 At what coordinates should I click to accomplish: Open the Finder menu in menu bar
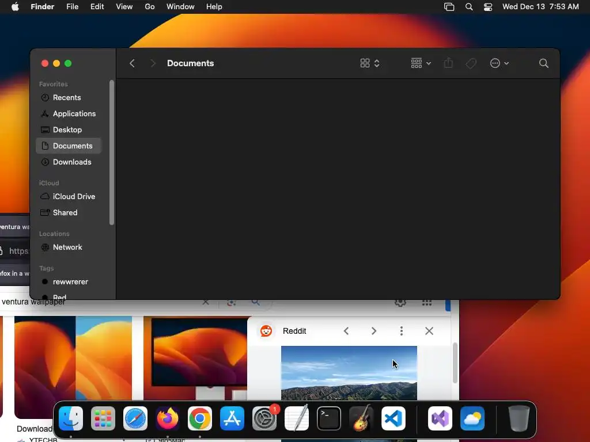pos(43,7)
